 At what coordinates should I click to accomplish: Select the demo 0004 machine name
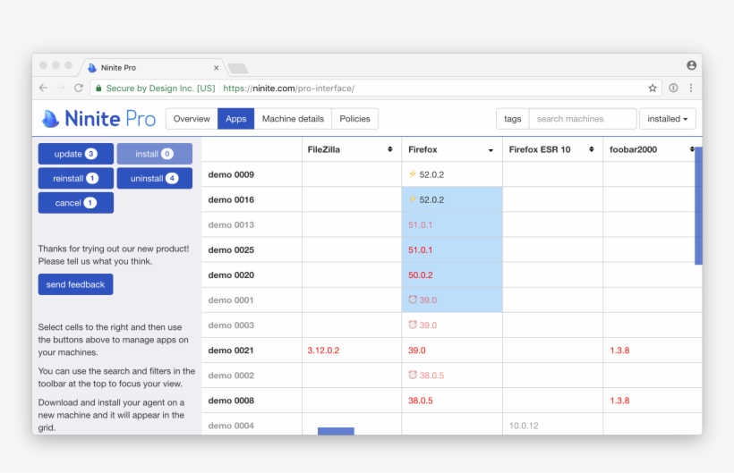[231, 426]
